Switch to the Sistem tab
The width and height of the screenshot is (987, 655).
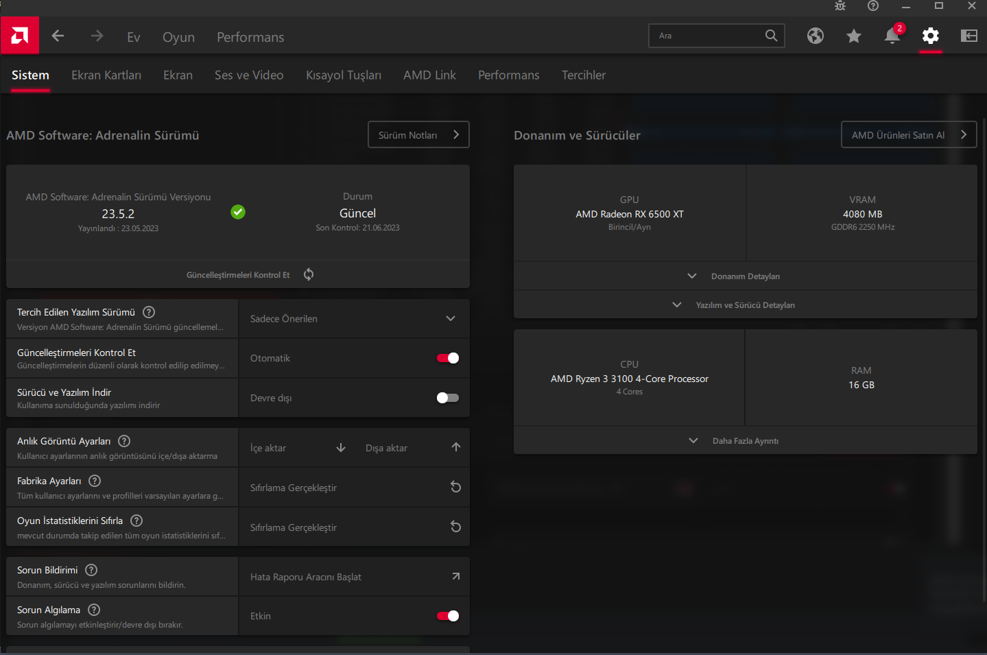click(x=30, y=75)
